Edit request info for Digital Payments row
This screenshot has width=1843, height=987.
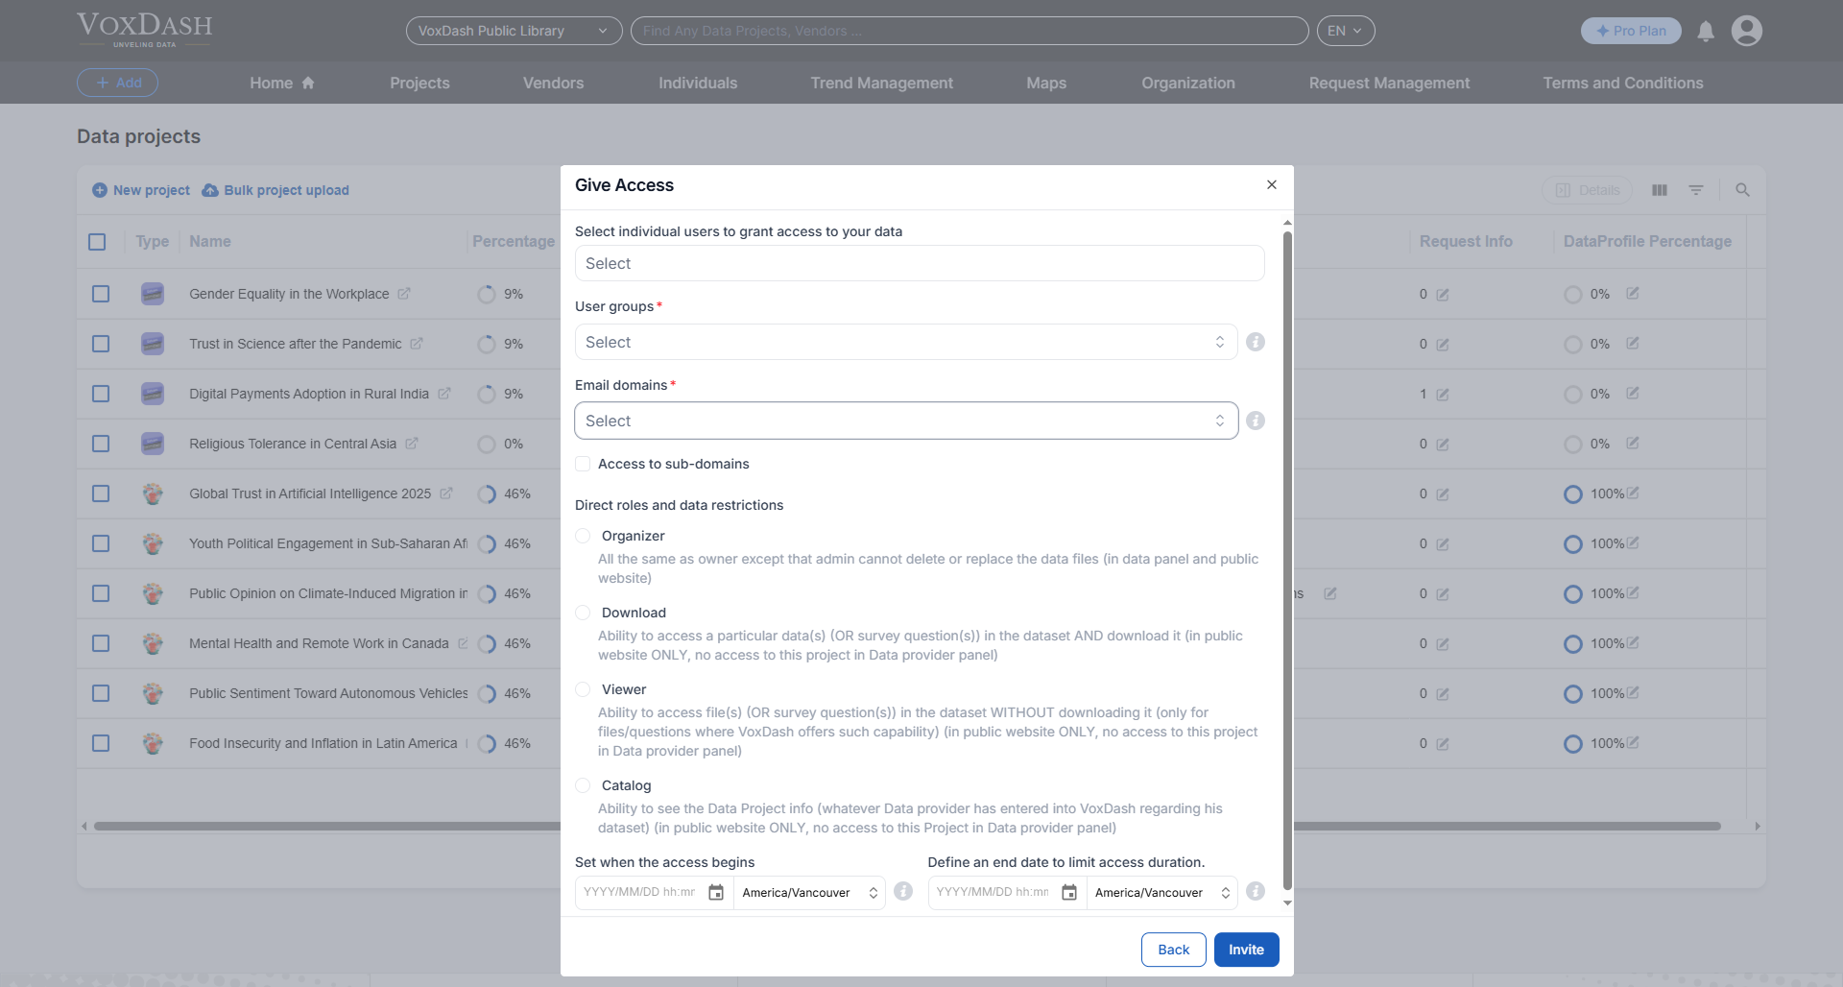[x=1443, y=395]
